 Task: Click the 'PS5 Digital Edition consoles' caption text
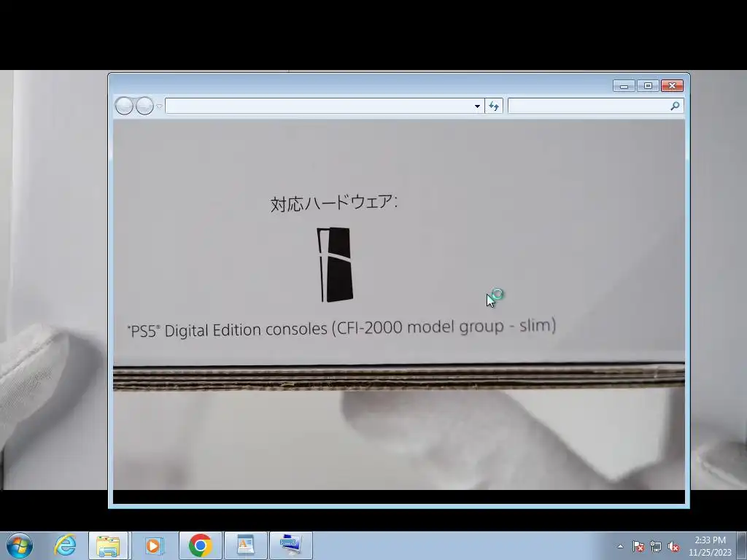click(x=341, y=328)
